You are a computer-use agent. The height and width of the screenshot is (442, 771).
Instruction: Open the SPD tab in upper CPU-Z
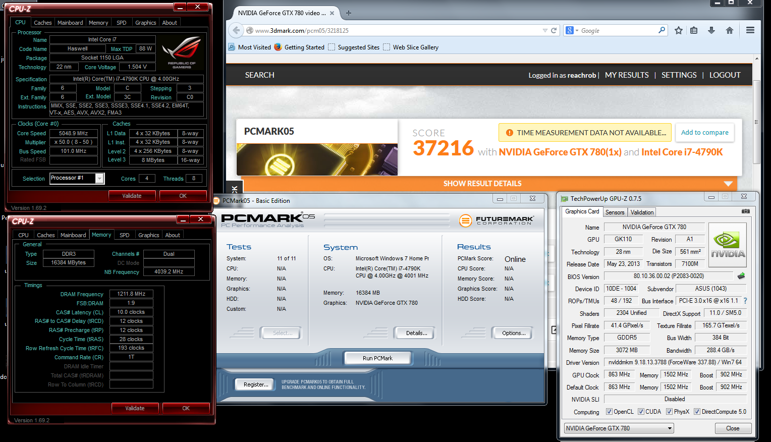(x=122, y=23)
